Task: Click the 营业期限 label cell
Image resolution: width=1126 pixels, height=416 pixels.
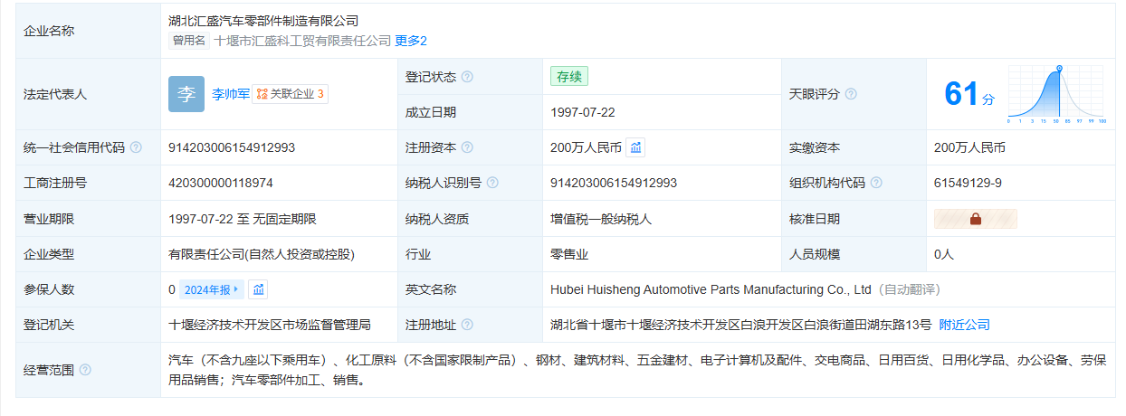Action: tap(89, 219)
